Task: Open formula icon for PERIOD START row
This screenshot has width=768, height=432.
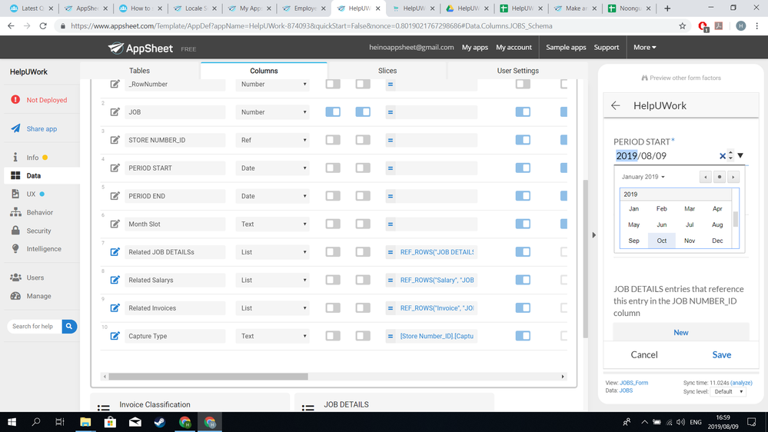Action: coord(391,168)
